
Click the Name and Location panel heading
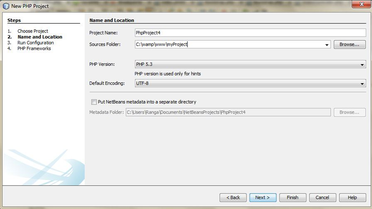pyautogui.click(x=112, y=20)
